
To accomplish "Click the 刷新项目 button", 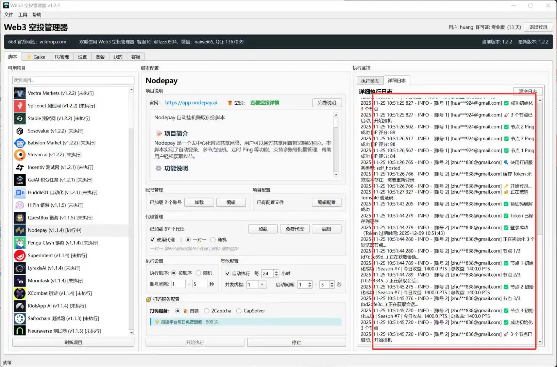I will click(x=73, y=342).
